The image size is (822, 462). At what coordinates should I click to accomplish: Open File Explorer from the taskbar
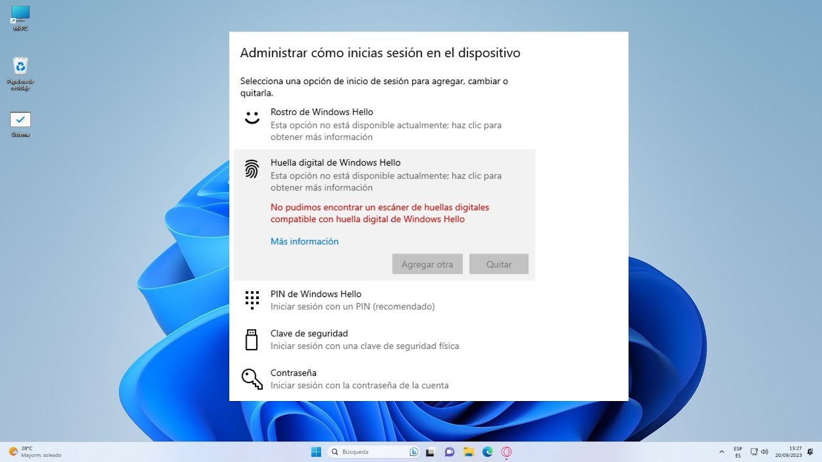point(468,452)
